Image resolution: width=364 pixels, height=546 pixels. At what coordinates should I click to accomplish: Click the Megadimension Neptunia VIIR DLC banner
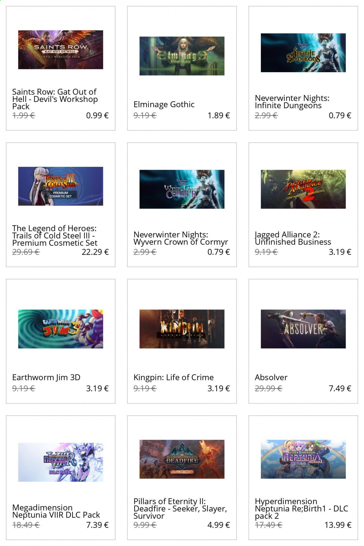click(x=61, y=462)
